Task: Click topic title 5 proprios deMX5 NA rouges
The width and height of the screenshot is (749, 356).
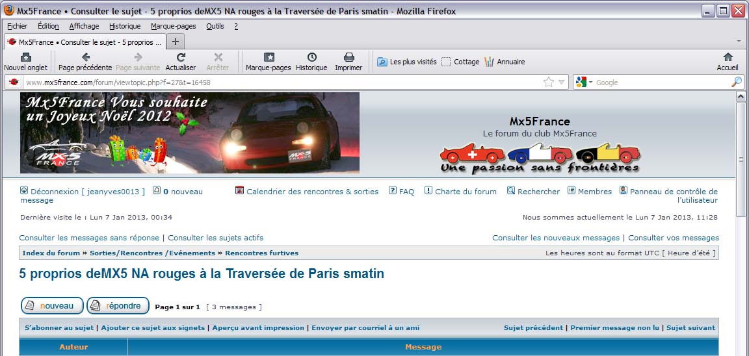Action: pos(202,274)
